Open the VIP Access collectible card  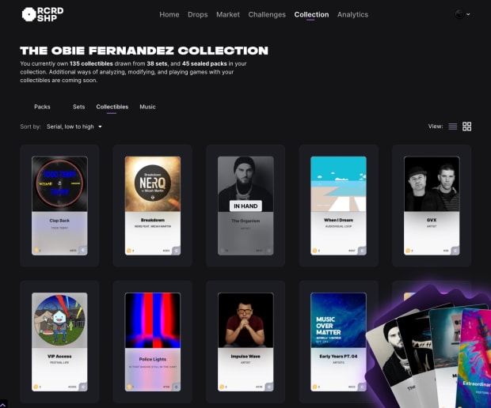59,342
